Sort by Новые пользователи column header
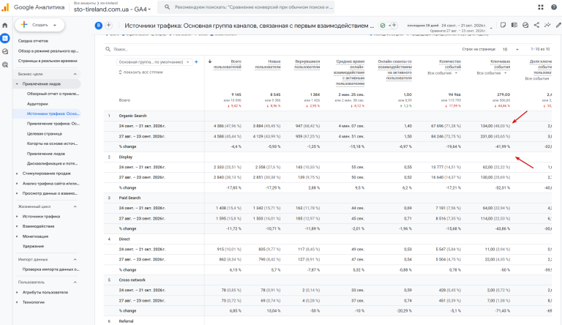The image size is (562, 325). (x=267, y=64)
